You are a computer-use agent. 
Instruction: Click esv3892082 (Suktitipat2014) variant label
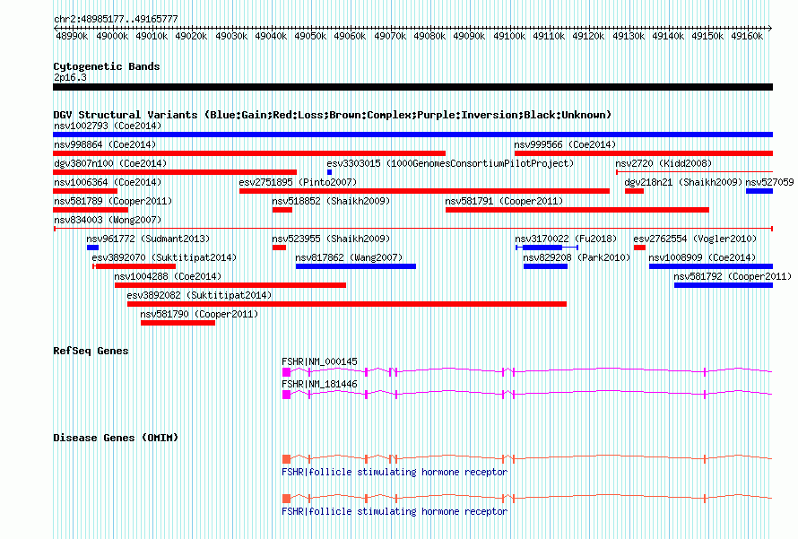coord(199,295)
